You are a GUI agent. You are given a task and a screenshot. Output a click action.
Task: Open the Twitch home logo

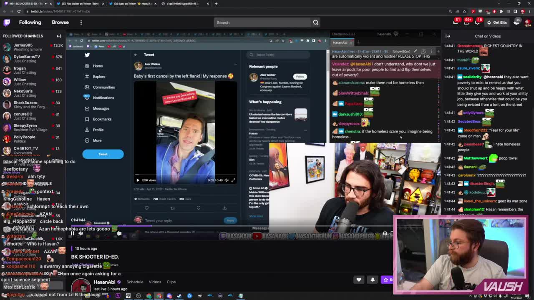tap(7, 22)
